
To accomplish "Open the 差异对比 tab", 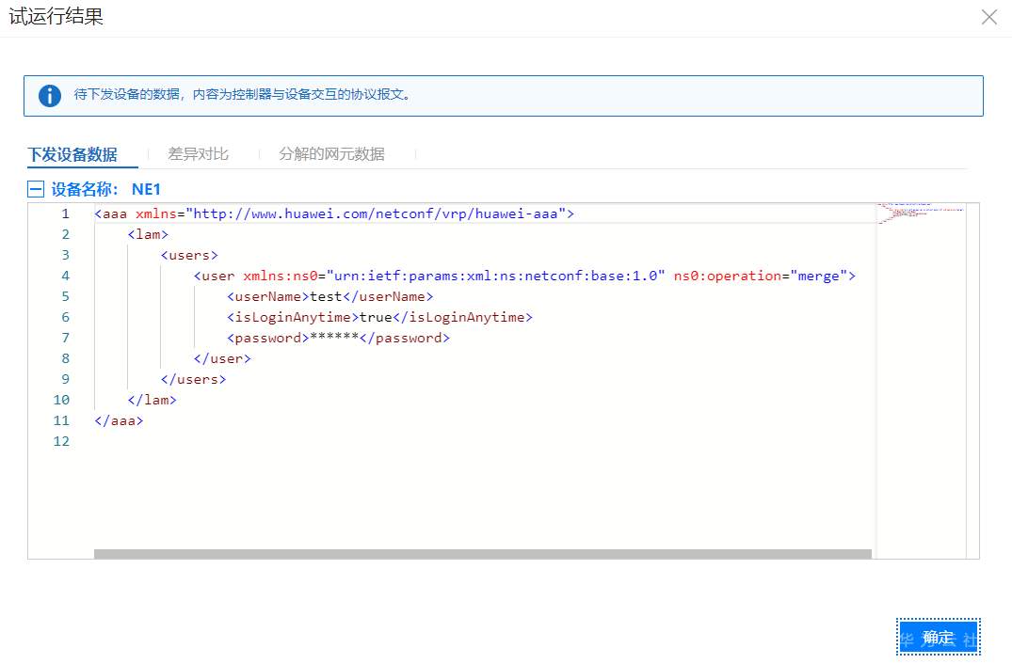I will (198, 154).
